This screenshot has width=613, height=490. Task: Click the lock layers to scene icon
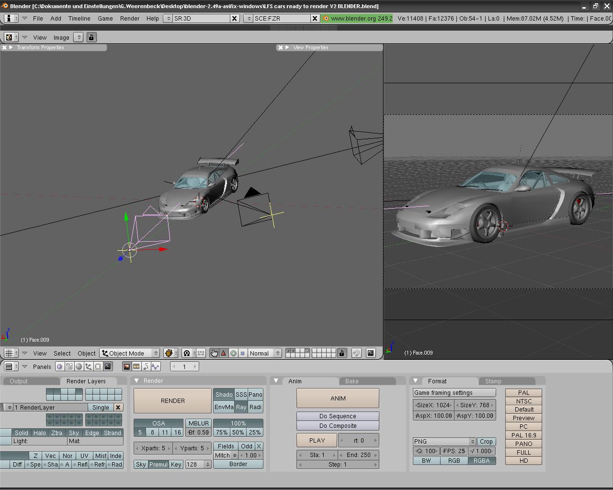click(341, 353)
